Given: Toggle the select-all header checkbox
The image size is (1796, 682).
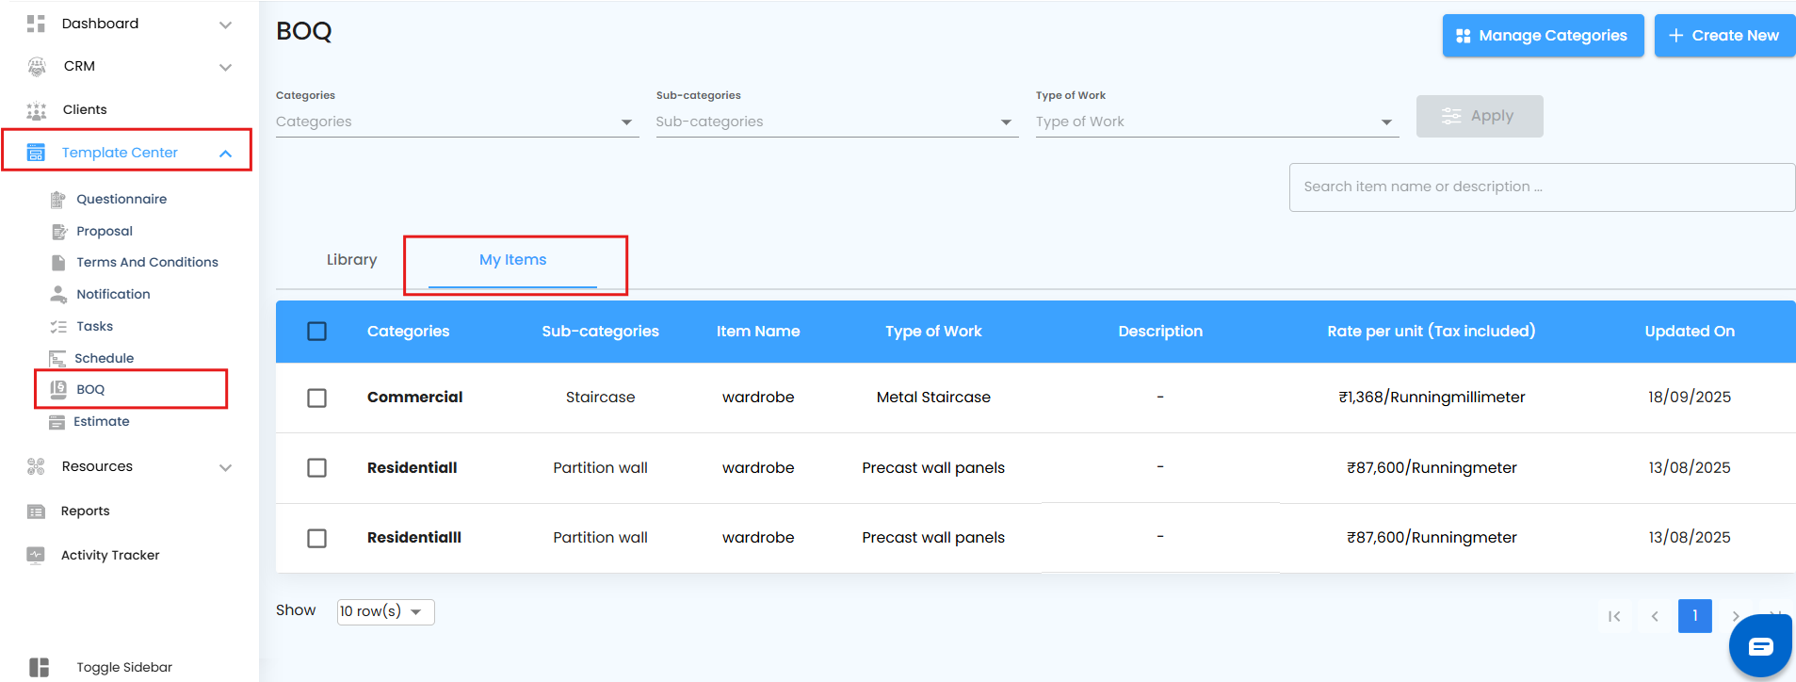Looking at the screenshot, I should [317, 332].
